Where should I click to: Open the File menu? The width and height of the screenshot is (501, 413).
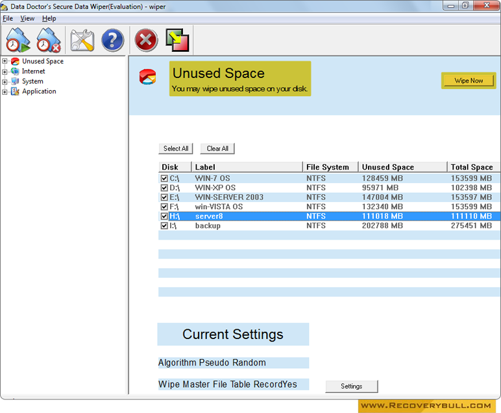pyautogui.click(x=8, y=19)
